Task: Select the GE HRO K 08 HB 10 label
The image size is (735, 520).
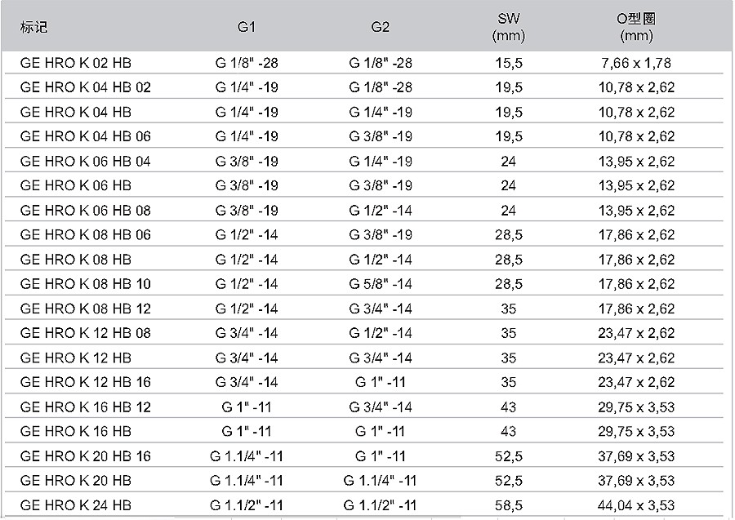Action: [85, 284]
